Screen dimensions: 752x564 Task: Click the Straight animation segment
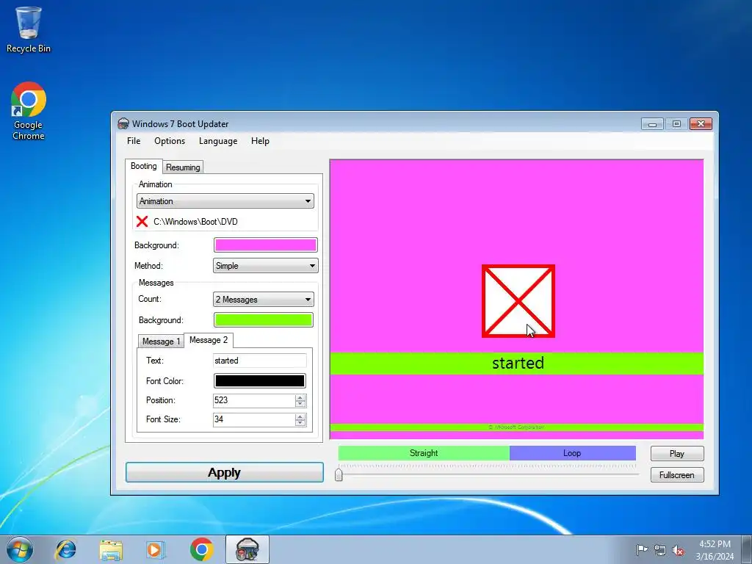tap(424, 453)
